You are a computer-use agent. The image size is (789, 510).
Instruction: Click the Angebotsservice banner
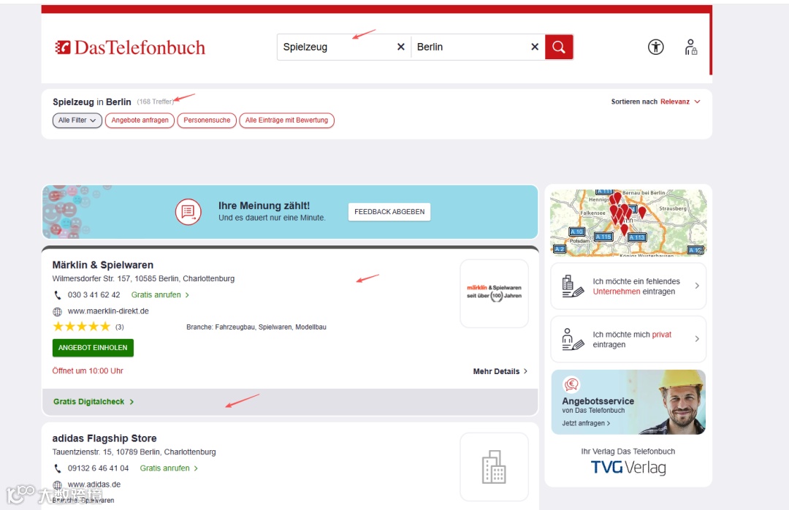(x=628, y=403)
